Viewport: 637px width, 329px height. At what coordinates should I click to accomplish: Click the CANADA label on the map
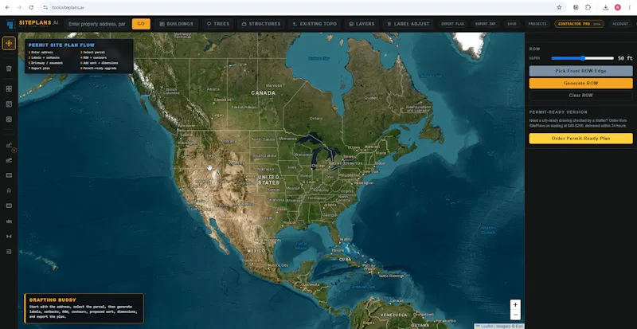264,93
